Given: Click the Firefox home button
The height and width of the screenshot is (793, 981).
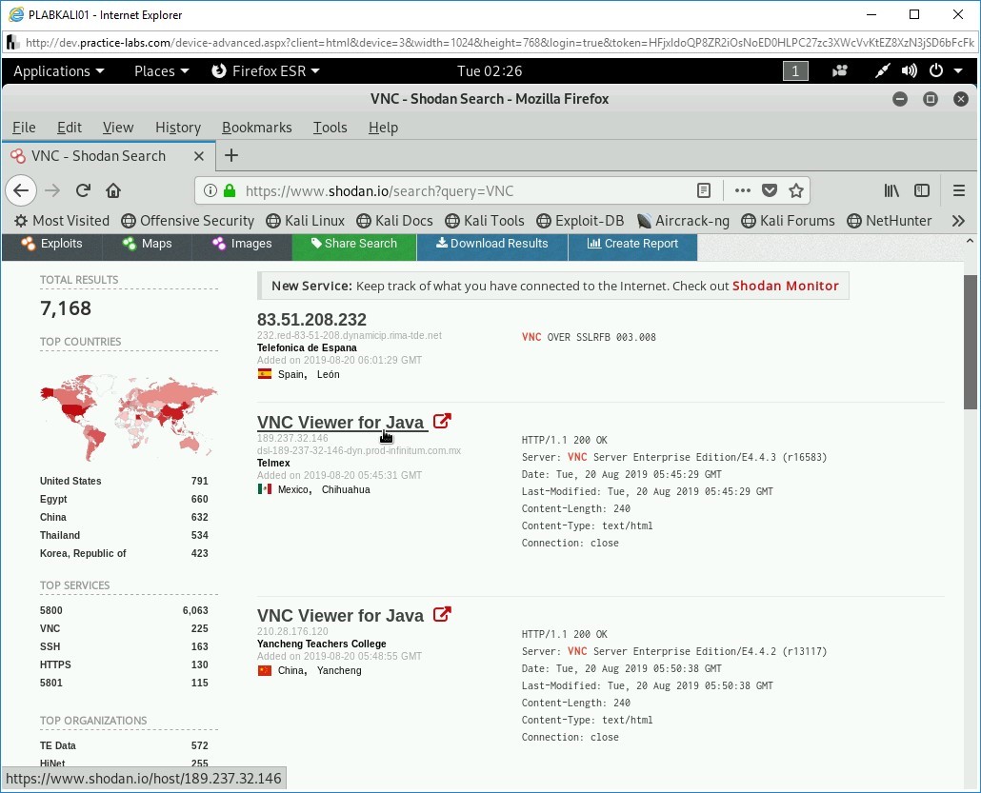Looking at the screenshot, I should (x=113, y=190).
